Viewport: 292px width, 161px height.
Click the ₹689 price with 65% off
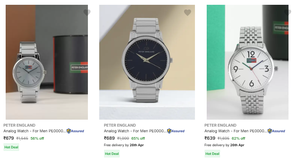(x=109, y=138)
